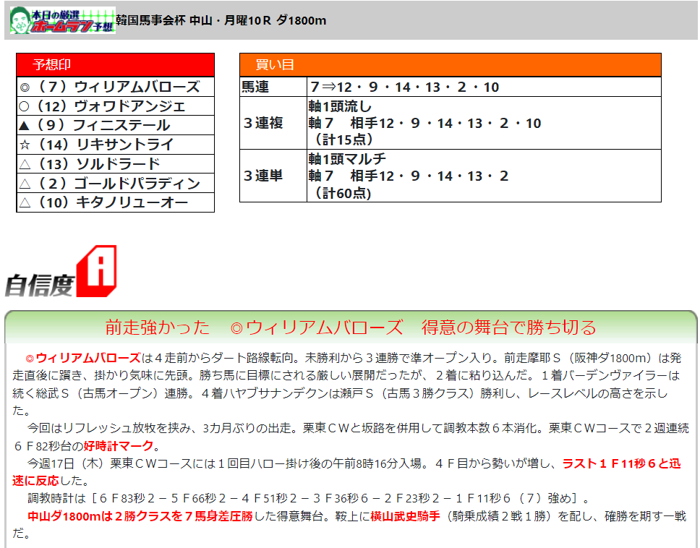The height and width of the screenshot is (548, 700).
Task: Click the 買い目 table header
Action: (450, 65)
